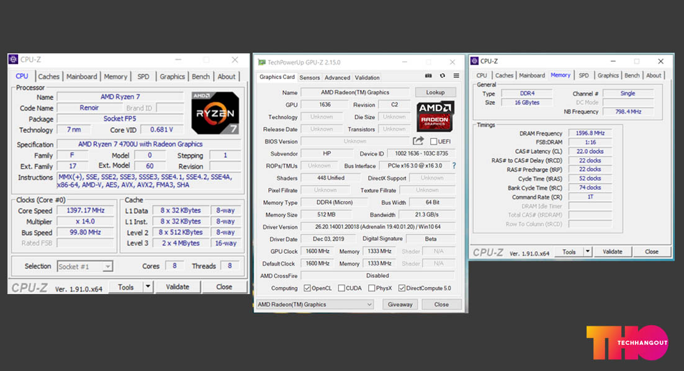The width and height of the screenshot is (684, 371).
Task: Click the Code Name value 'Renoir'
Action: point(89,108)
